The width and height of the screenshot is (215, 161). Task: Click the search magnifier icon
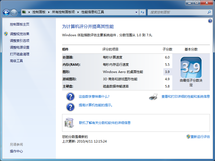209,12
